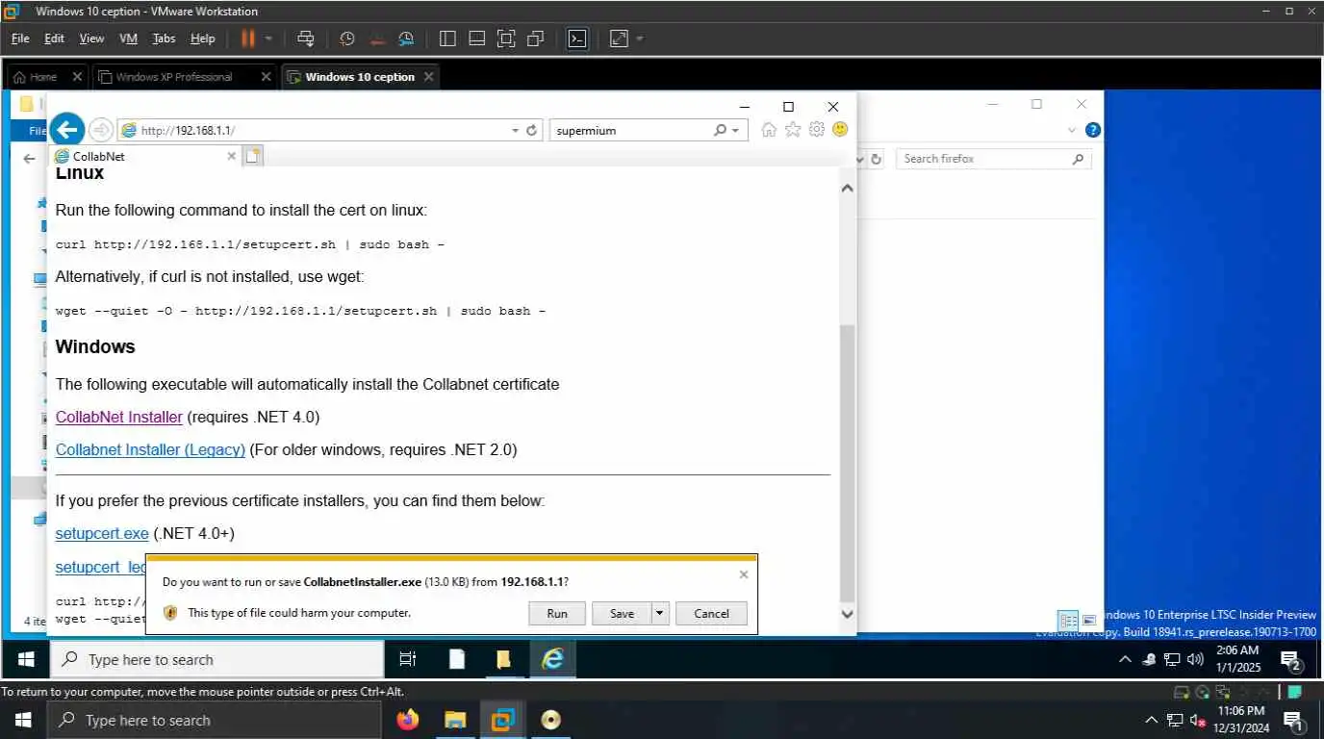Open the File Explorer help icon
The height and width of the screenshot is (739, 1324).
coord(1092,130)
